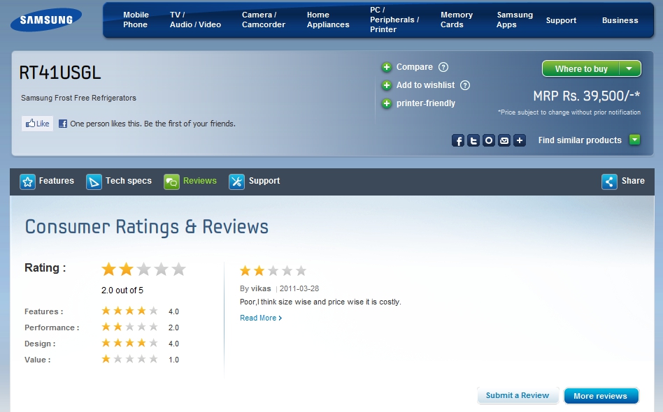
Task: Click the reviewer name vikas
Action: tap(261, 288)
